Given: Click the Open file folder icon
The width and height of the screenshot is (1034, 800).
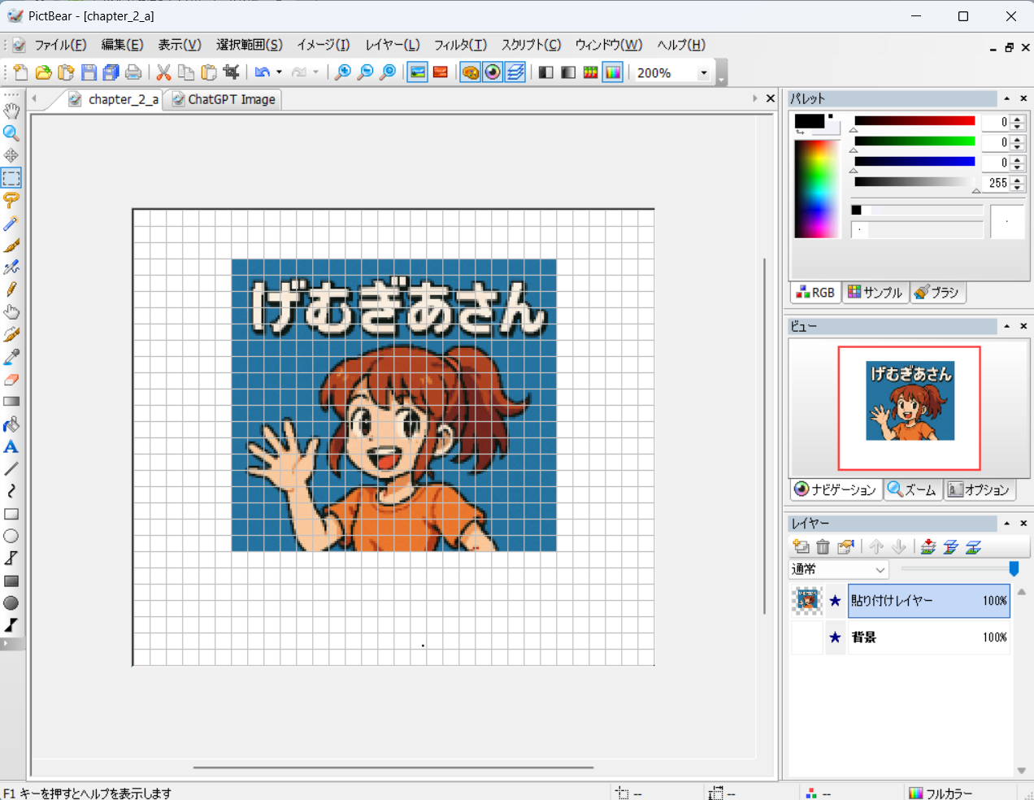Looking at the screenshot, I should coord(43,72).
